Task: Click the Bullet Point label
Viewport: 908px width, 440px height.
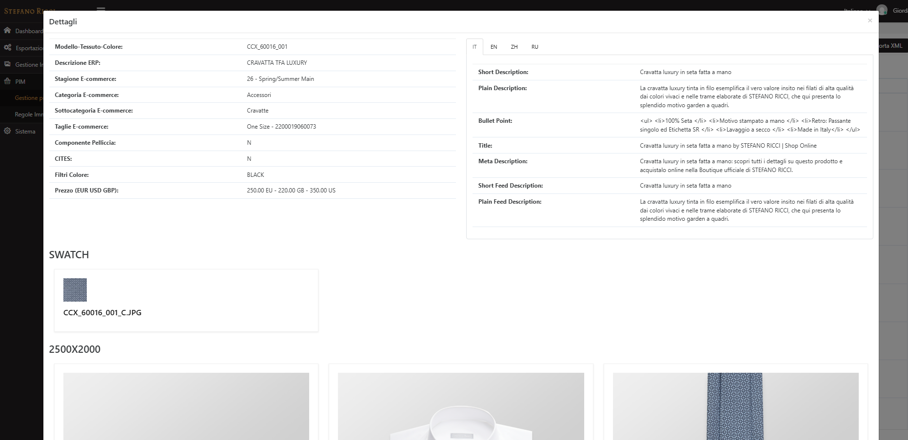Action: (495, 121)
